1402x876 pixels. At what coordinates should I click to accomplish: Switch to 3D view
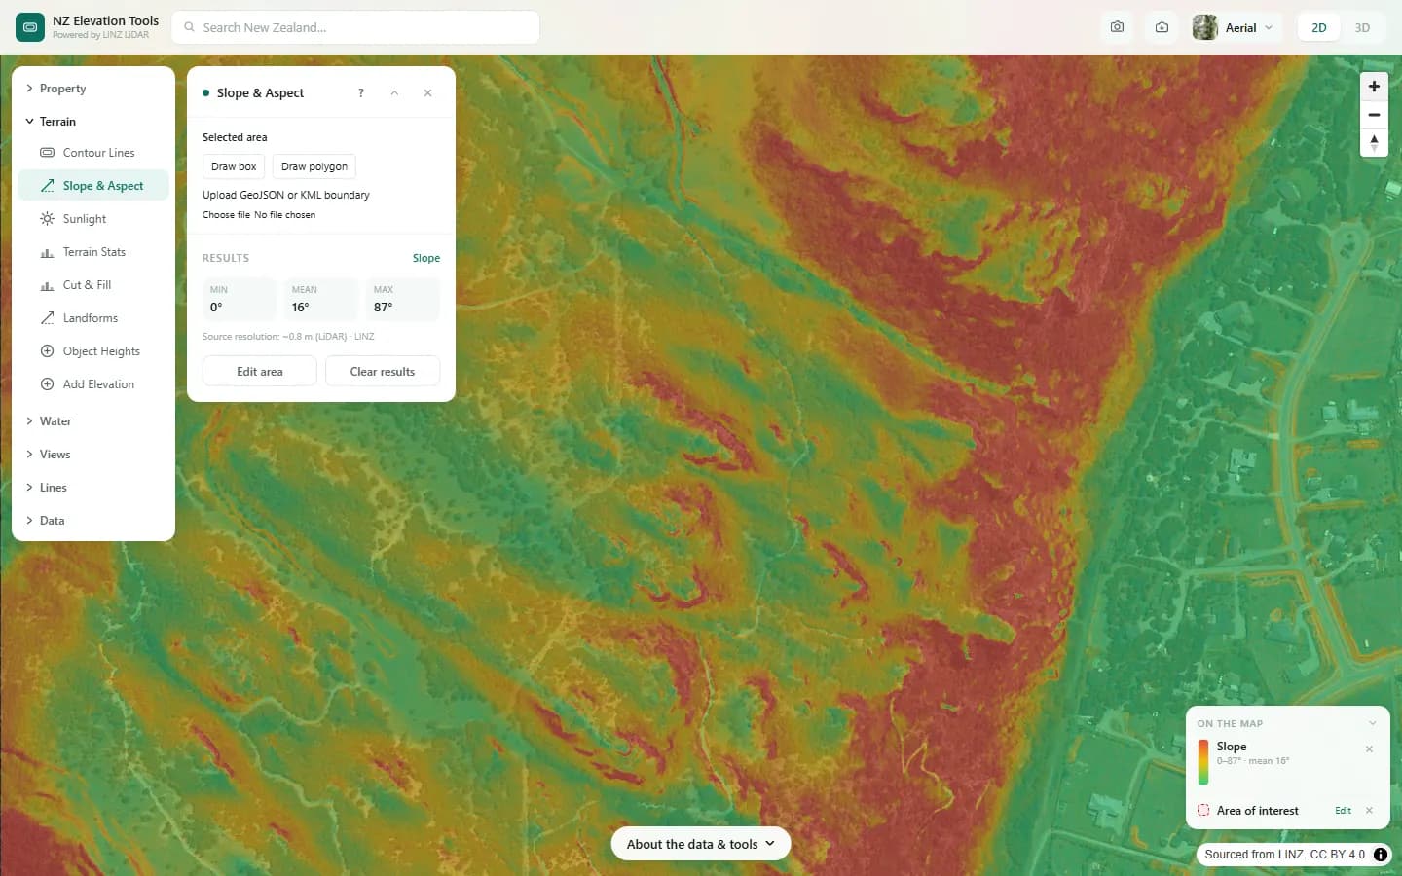(x=1362, y=27)
